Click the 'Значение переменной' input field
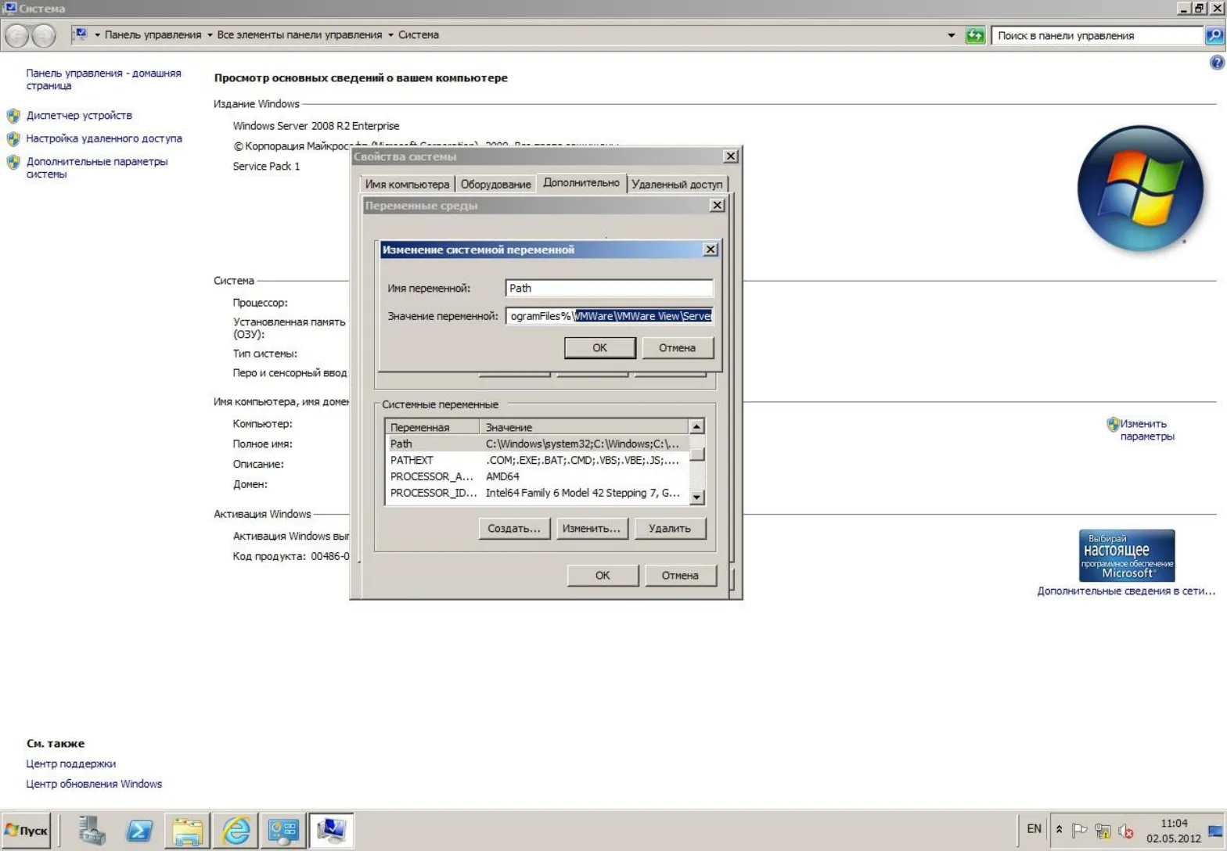The image size is (1227, 851). [x=610, y=316]
